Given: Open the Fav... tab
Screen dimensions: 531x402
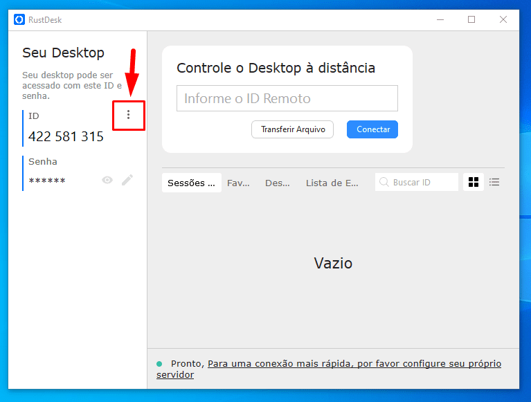Looking at the screenshot, I should tap(238, 183).
